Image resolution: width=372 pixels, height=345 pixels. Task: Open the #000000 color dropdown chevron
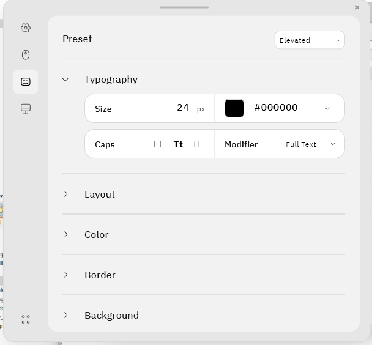point(327,109)
